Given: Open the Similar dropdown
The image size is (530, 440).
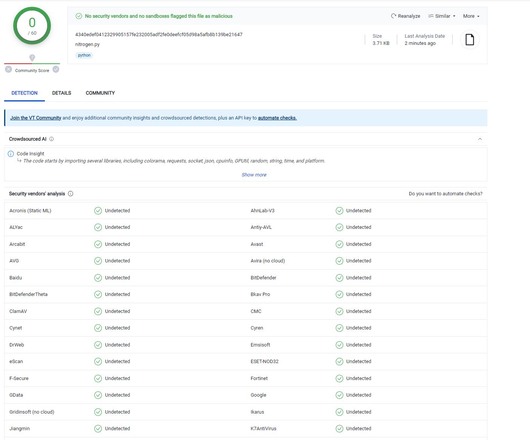Looking at the screenshot, I should (x=441, y=16).
